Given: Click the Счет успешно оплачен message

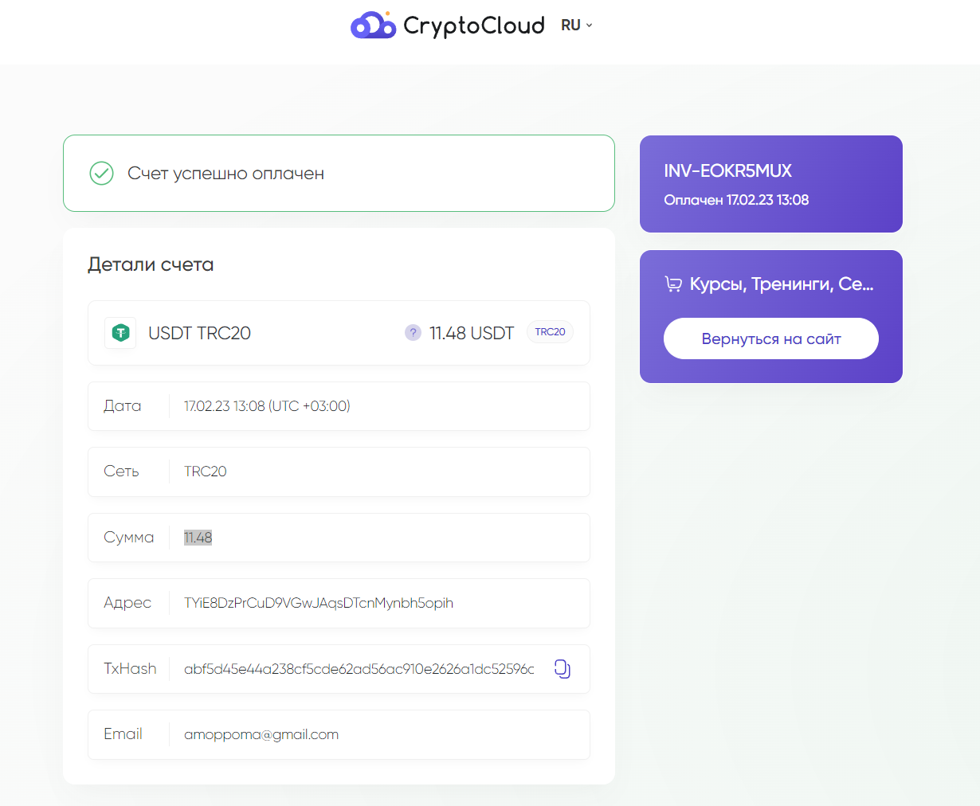Looking at the screenshot, I should [225, 174].
